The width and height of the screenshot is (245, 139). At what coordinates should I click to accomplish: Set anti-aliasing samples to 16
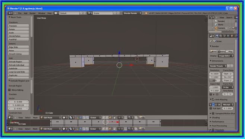click(219, 105)
